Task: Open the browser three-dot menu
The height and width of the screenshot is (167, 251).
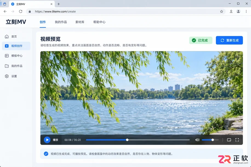Action: (x=246, y=11)
